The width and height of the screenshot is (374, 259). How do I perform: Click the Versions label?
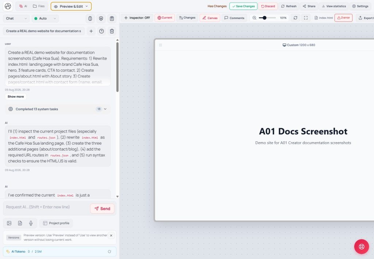(14, 237)
